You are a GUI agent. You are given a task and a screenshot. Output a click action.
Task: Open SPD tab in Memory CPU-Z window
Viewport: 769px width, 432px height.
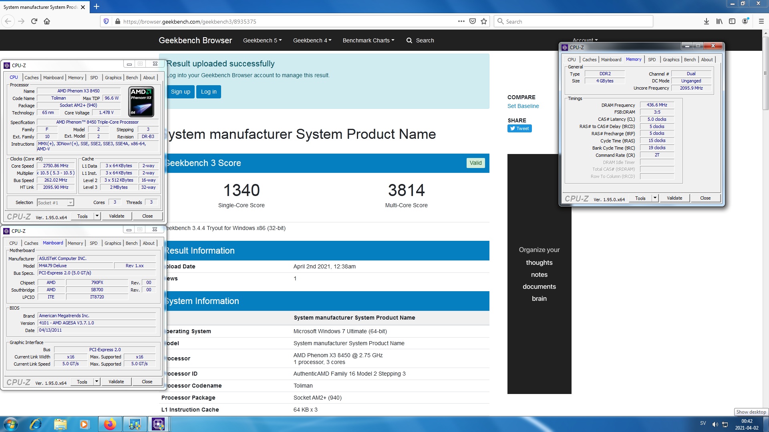coord(652,60)
